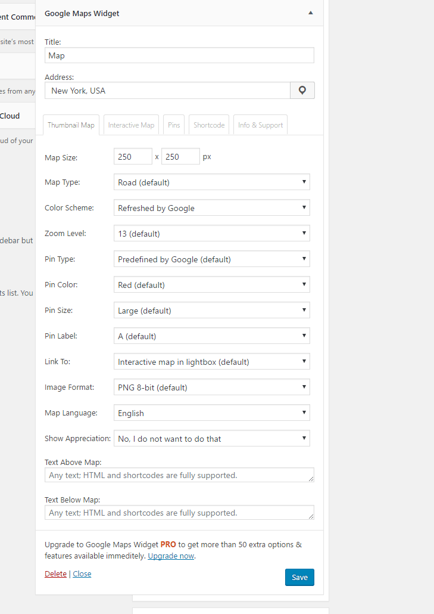The width and height of the screenshot is (434, 614).
Task: Switch to the Thumbnail Map tab
Action: tap(71, 125)
